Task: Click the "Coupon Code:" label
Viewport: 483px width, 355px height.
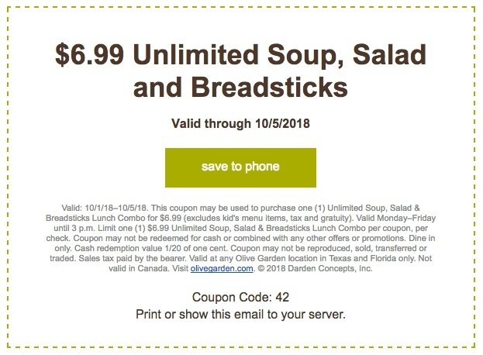Action: point(232,297)
